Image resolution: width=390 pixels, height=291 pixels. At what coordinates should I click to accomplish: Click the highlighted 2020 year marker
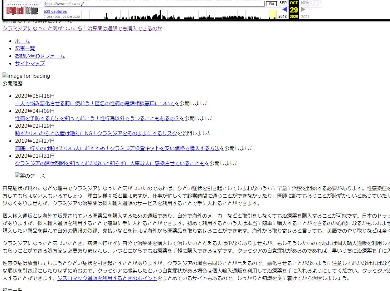tap(294, 17)
